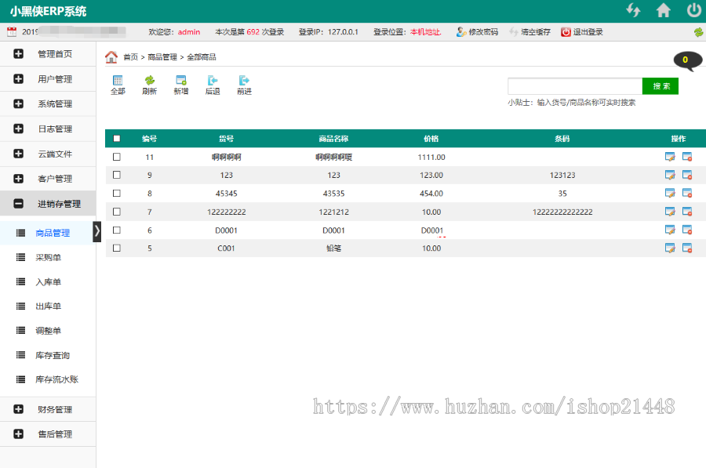Go to 首页 in breadcrumb
Image resolution: width=706 pixels, height=468 pixels.
[x=130, y=57]
